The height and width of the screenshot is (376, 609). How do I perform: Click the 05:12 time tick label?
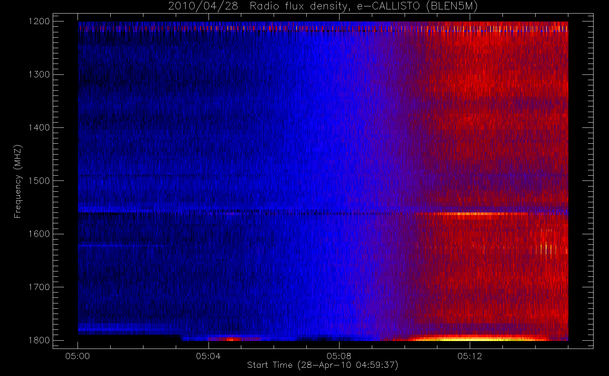click(470, 356)
